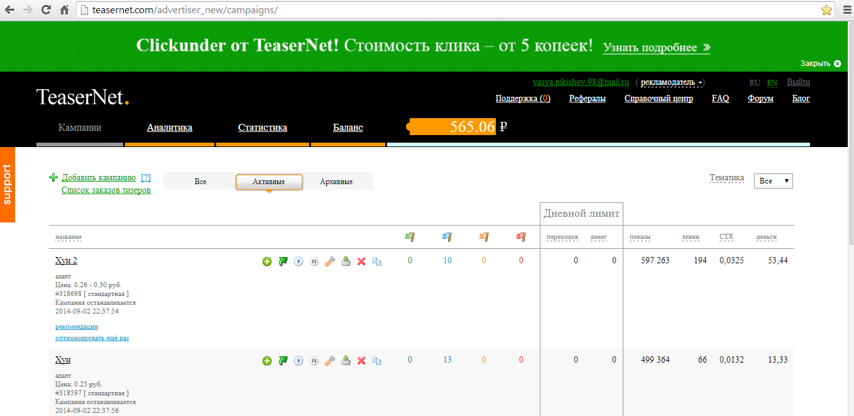This screenshot has width=854, height=416.
Task: Click basket icon in campaign #318597 row
Action: point(346,361)
